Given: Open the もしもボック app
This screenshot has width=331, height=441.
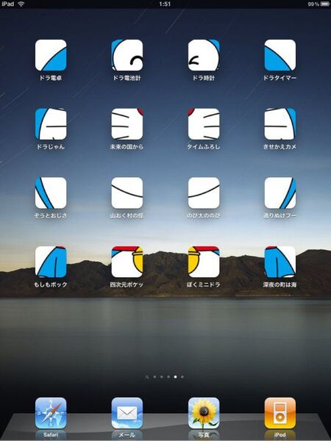Looking at the screenshot, I should tap(51, 262).
